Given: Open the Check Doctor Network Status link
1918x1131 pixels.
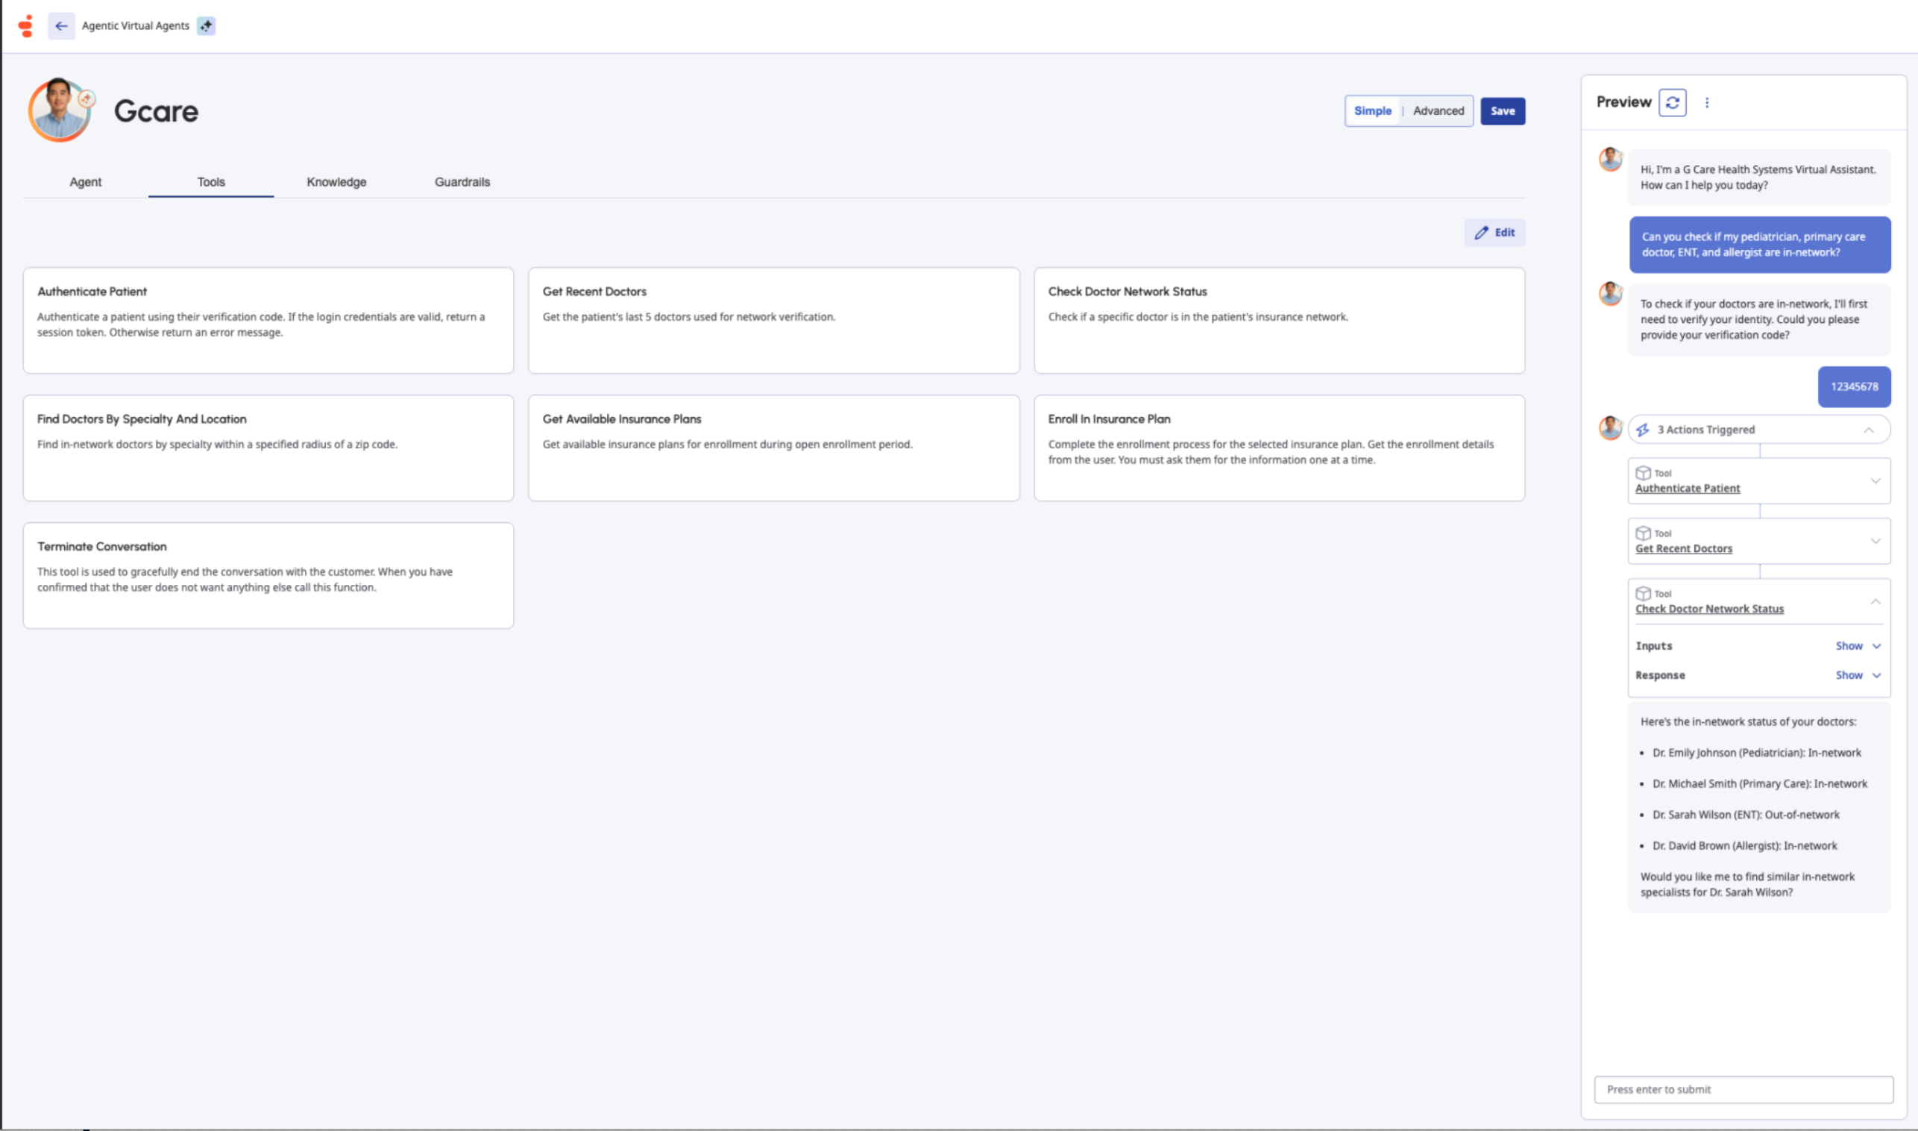Looking at the screenshot, I should click(x=1709, y=609).
